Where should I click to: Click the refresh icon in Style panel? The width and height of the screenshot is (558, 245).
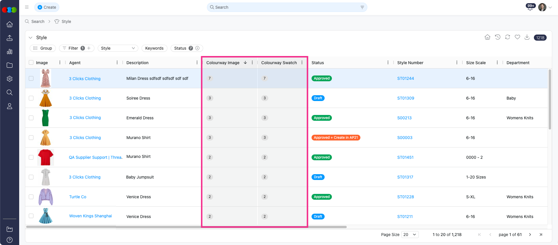[x=507, y=37]
